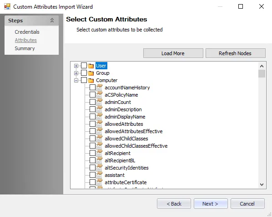272x217 pixels.
Task: Click the wizard app icon in title bar
Action: pos(7,6)
